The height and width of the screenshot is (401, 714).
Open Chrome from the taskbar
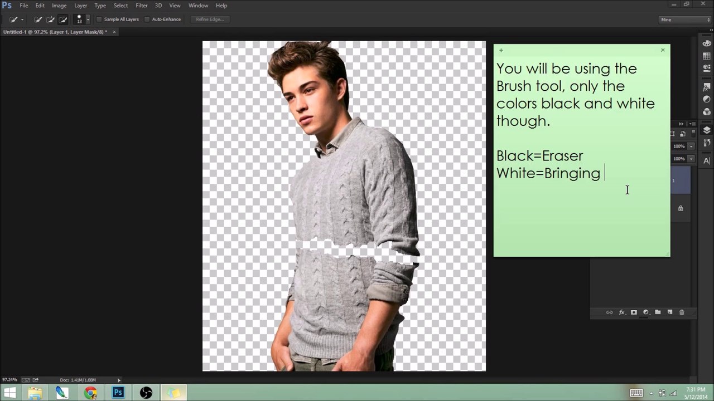tap(90, 393)
